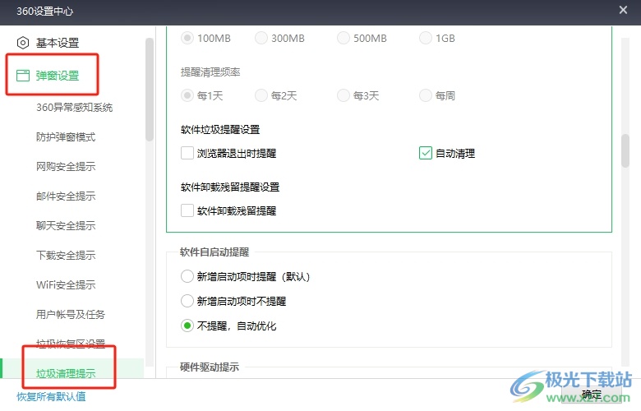Select 邮件安全提示 item
This screenshot has height=411, width=641.
point(66,196)
